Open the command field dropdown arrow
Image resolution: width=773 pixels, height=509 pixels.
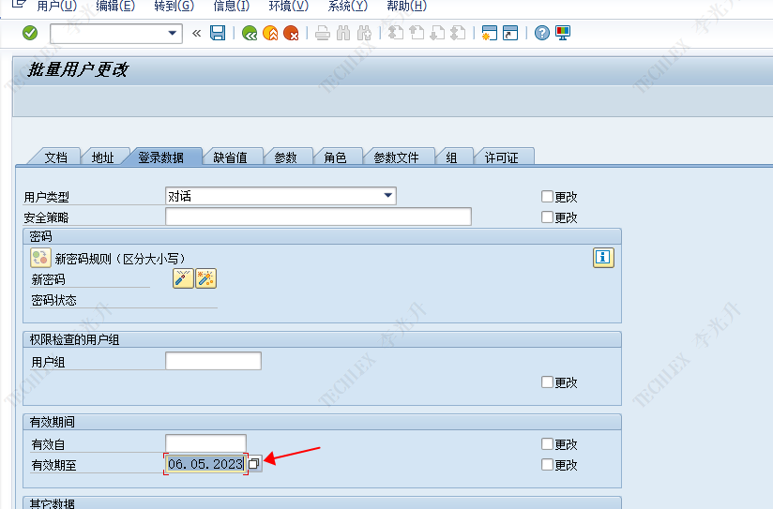(x=172, y=34)
